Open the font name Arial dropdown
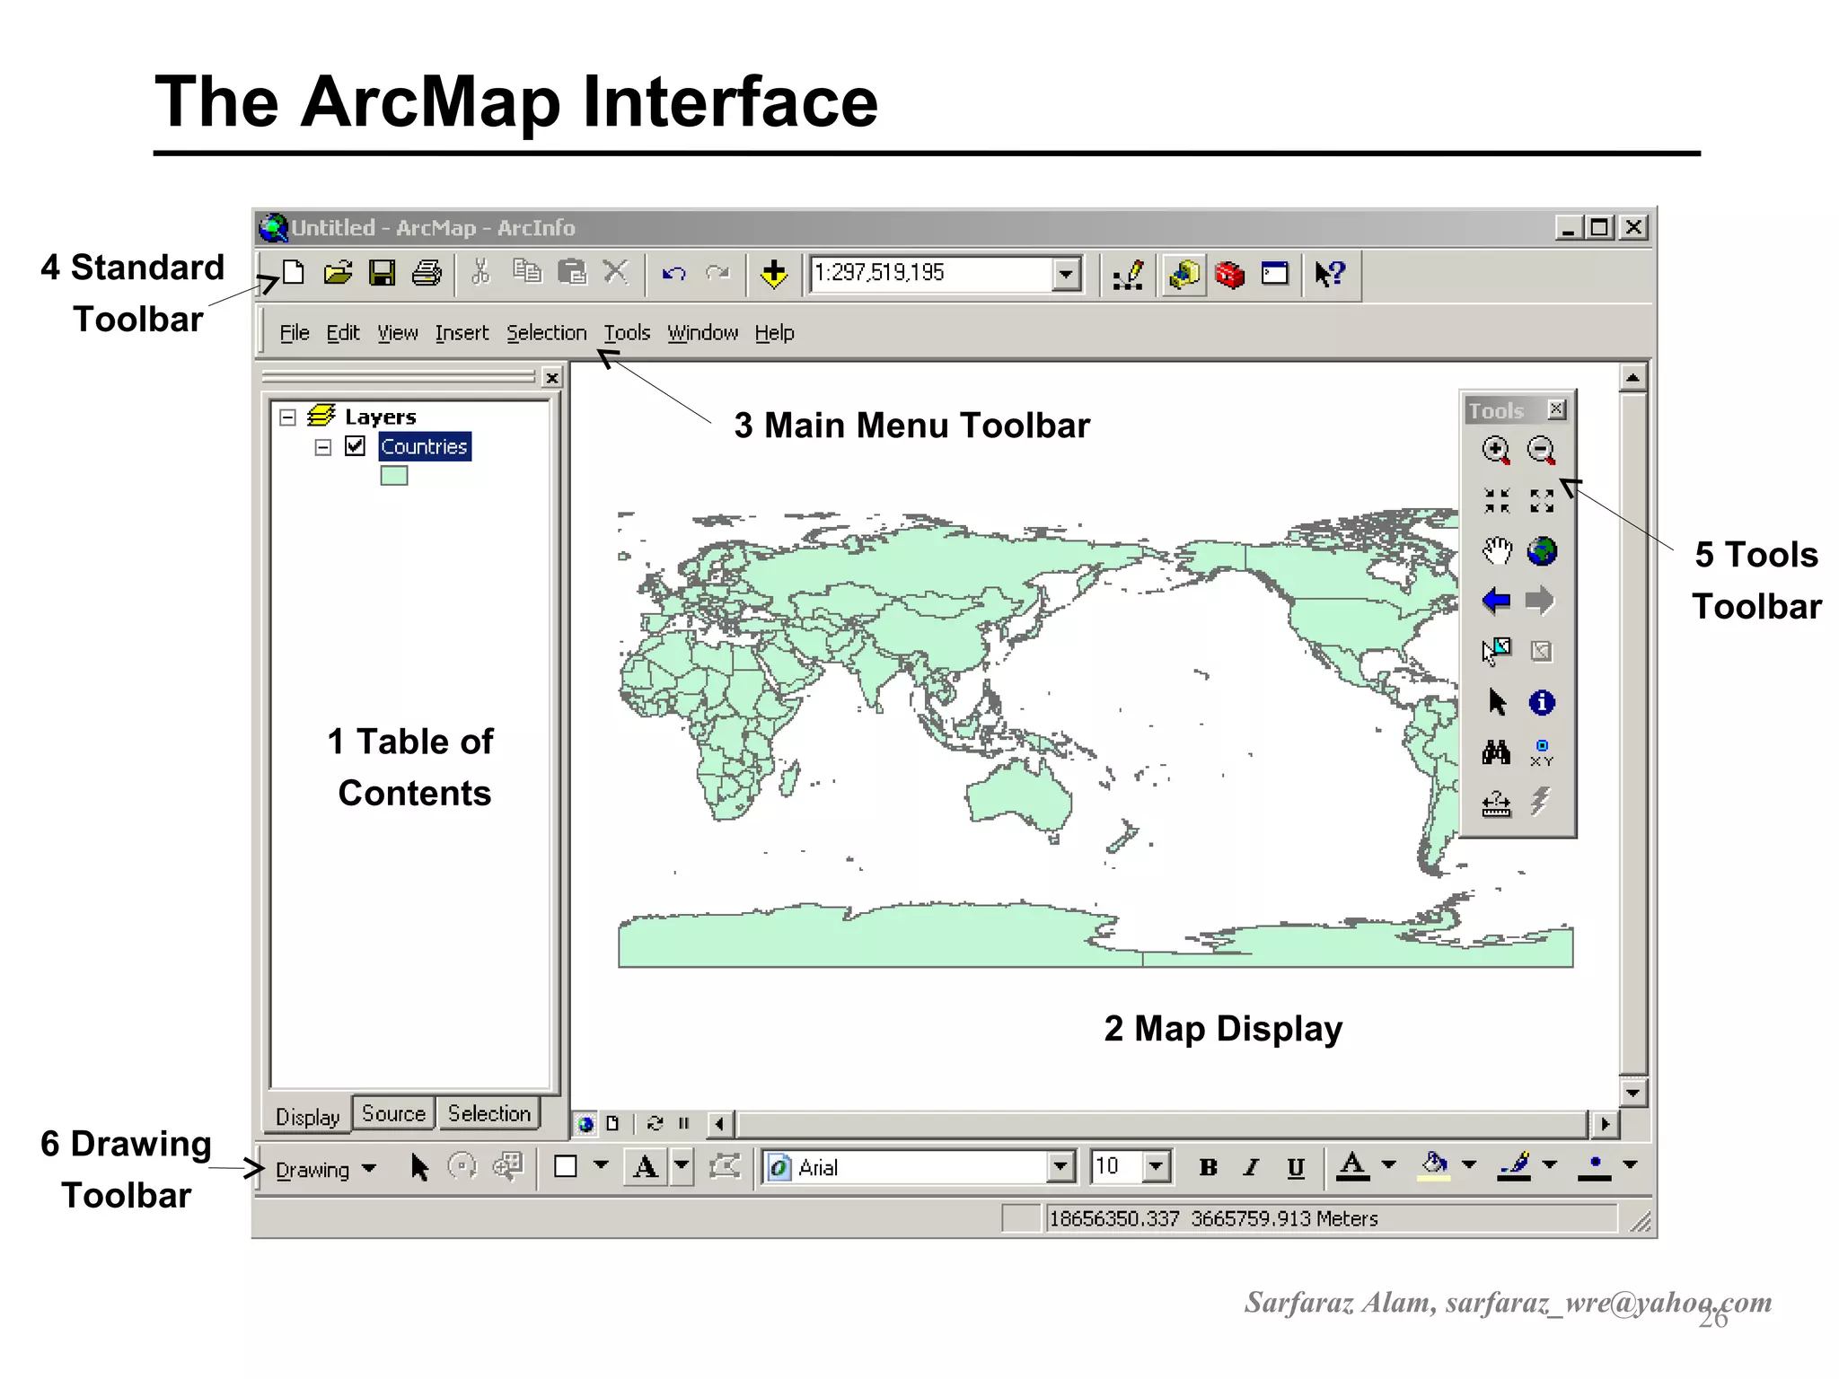This screenshot has width=1839, height=1379. point(1060,1167)
